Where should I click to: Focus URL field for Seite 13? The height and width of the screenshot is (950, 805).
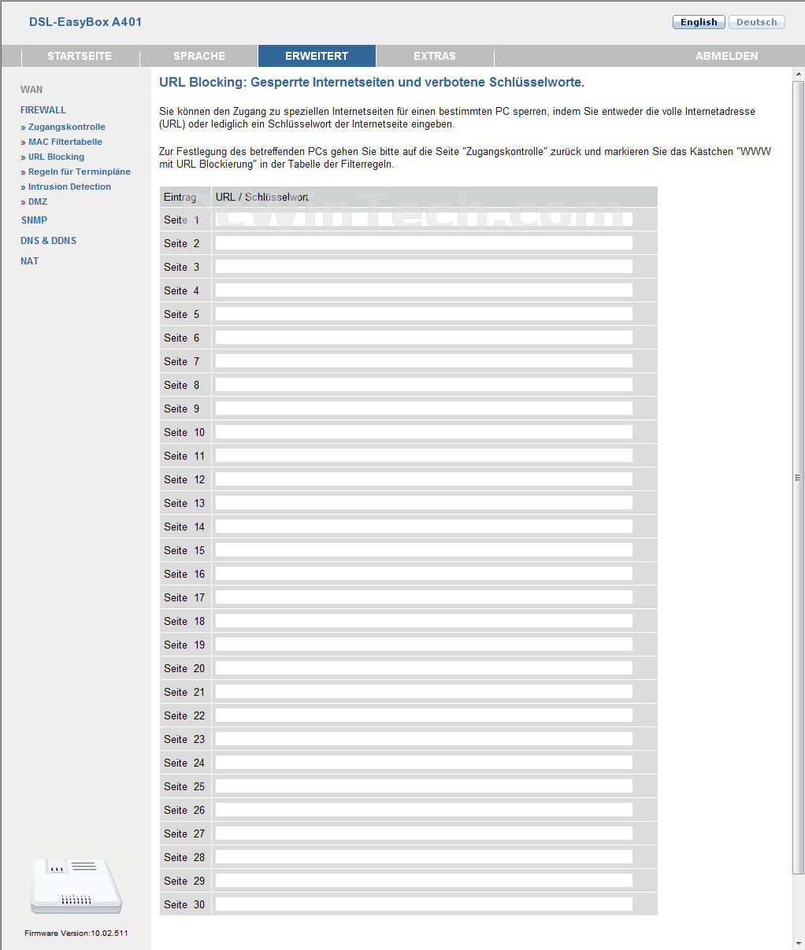click(424, 503)
